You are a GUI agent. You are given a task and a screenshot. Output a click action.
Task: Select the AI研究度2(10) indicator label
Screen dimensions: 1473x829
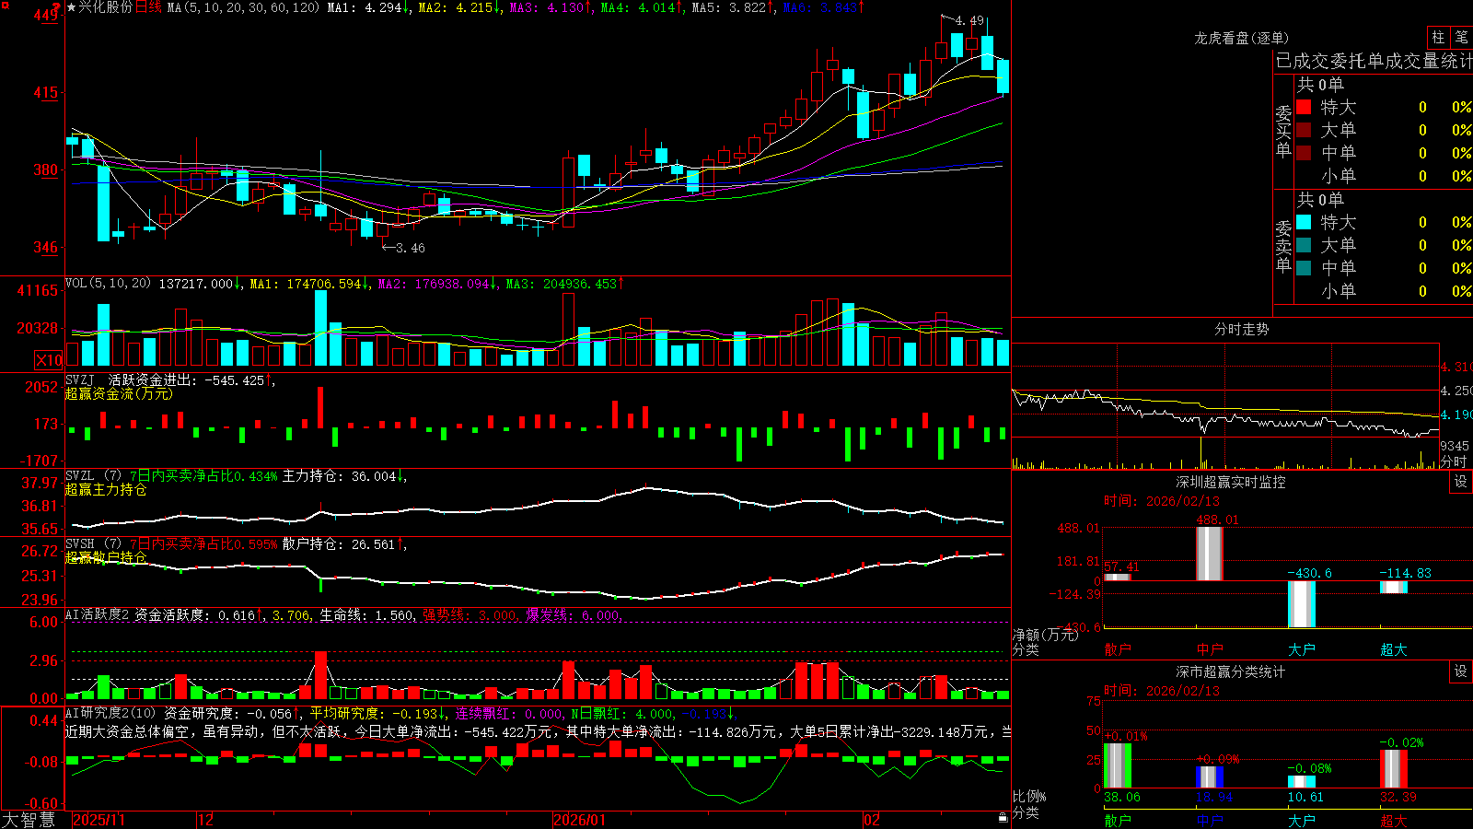click(x=110, y=713)
